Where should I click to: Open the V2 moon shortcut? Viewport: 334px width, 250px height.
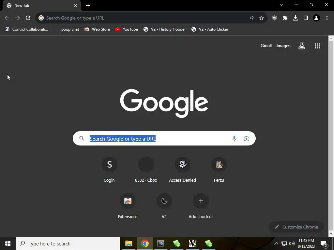[x=164, y=206]
